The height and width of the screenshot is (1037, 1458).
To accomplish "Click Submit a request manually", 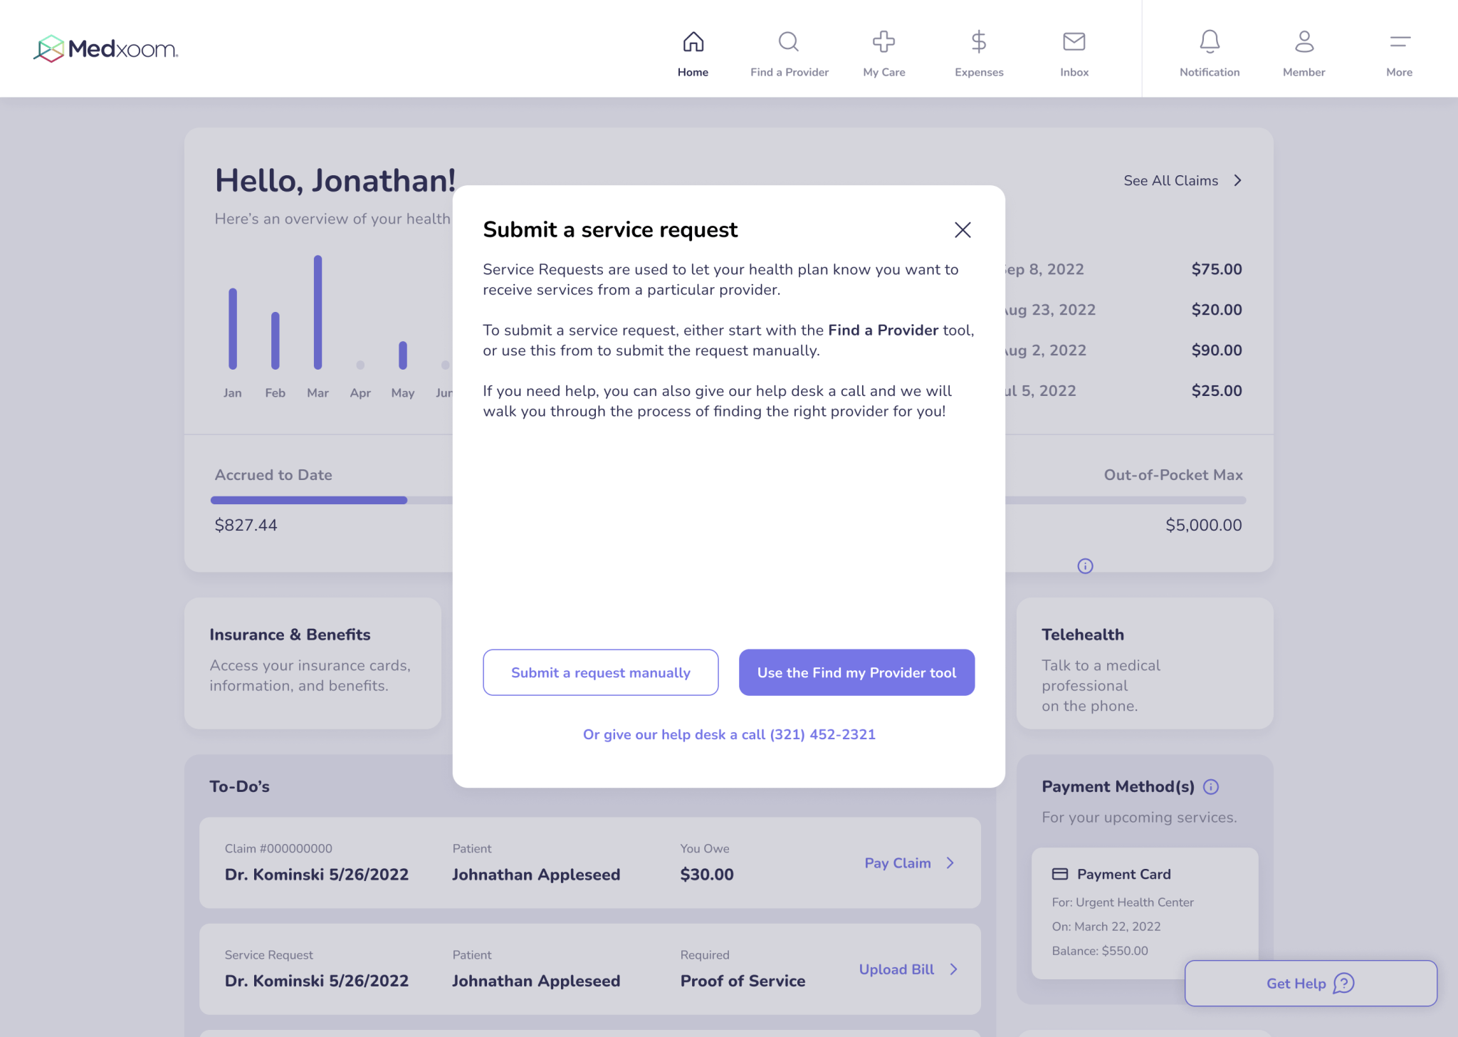I will point(601,672).
